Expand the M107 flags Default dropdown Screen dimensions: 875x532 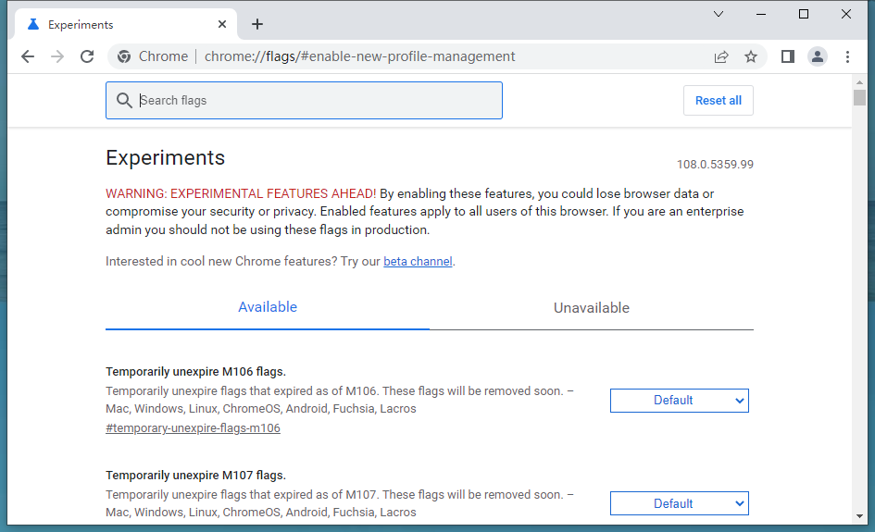tap(679, 503)
